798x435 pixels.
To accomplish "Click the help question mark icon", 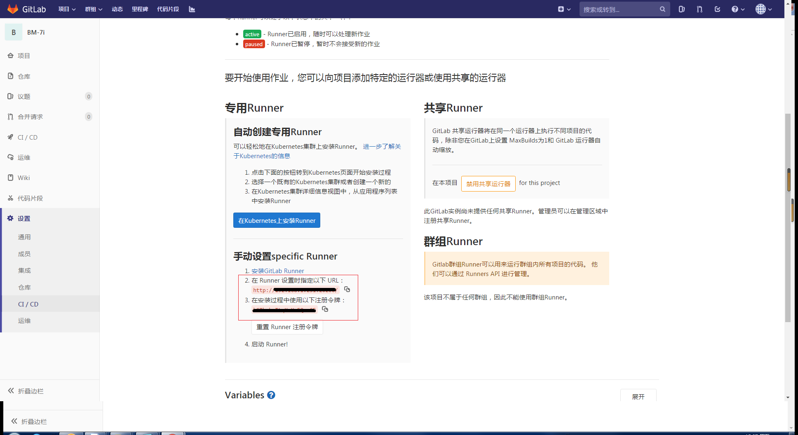I will point(735,9).
